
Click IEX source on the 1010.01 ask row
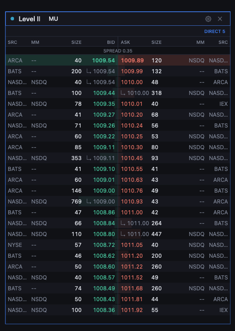pos(223,104)
